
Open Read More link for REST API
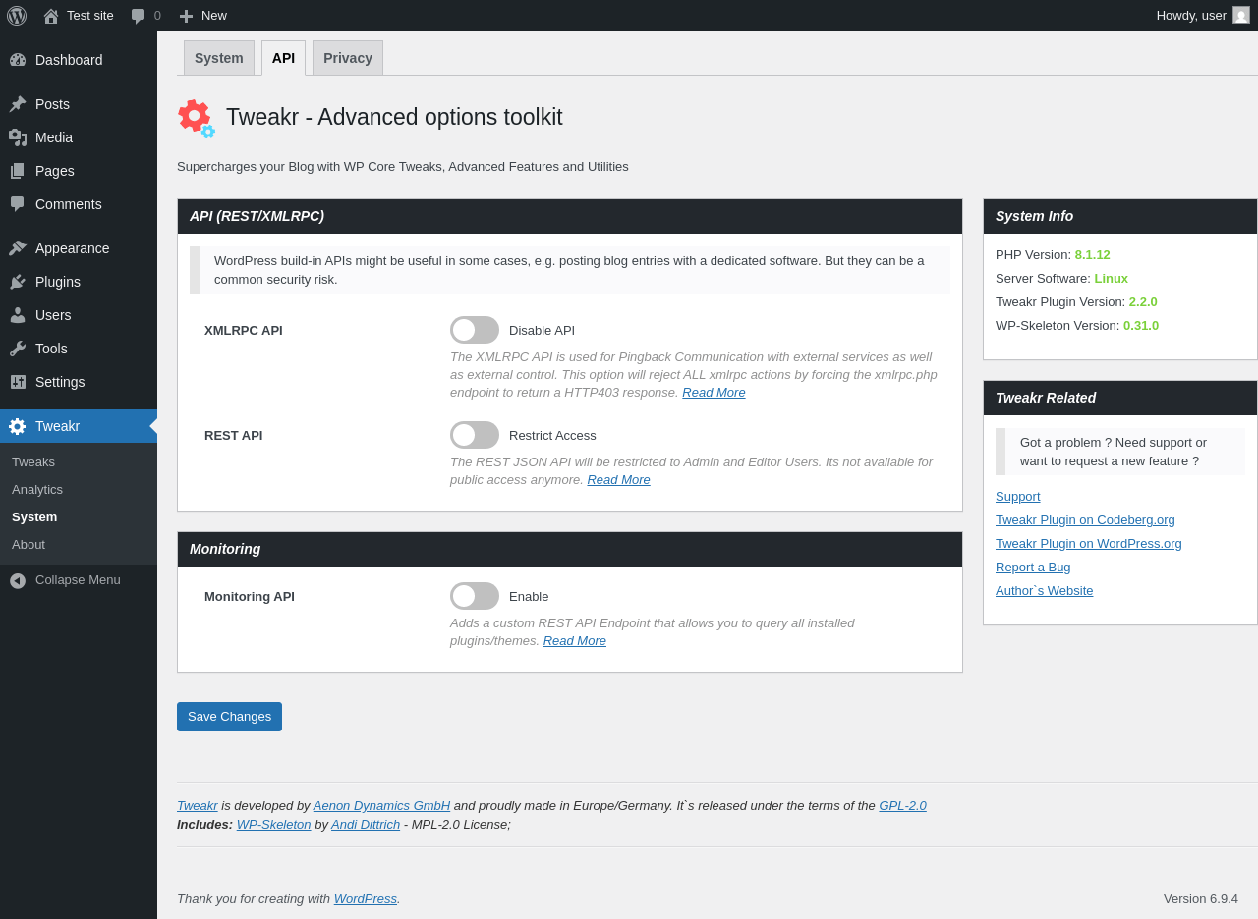tap(618, 480)
